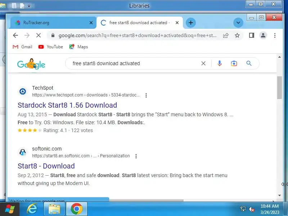Click the page scrollbar up arrow
Viewport: 288px width, 216px height.
pos(279,57)
